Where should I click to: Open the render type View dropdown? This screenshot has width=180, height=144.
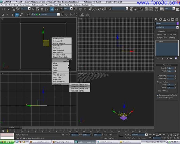[x=174, y=9]
